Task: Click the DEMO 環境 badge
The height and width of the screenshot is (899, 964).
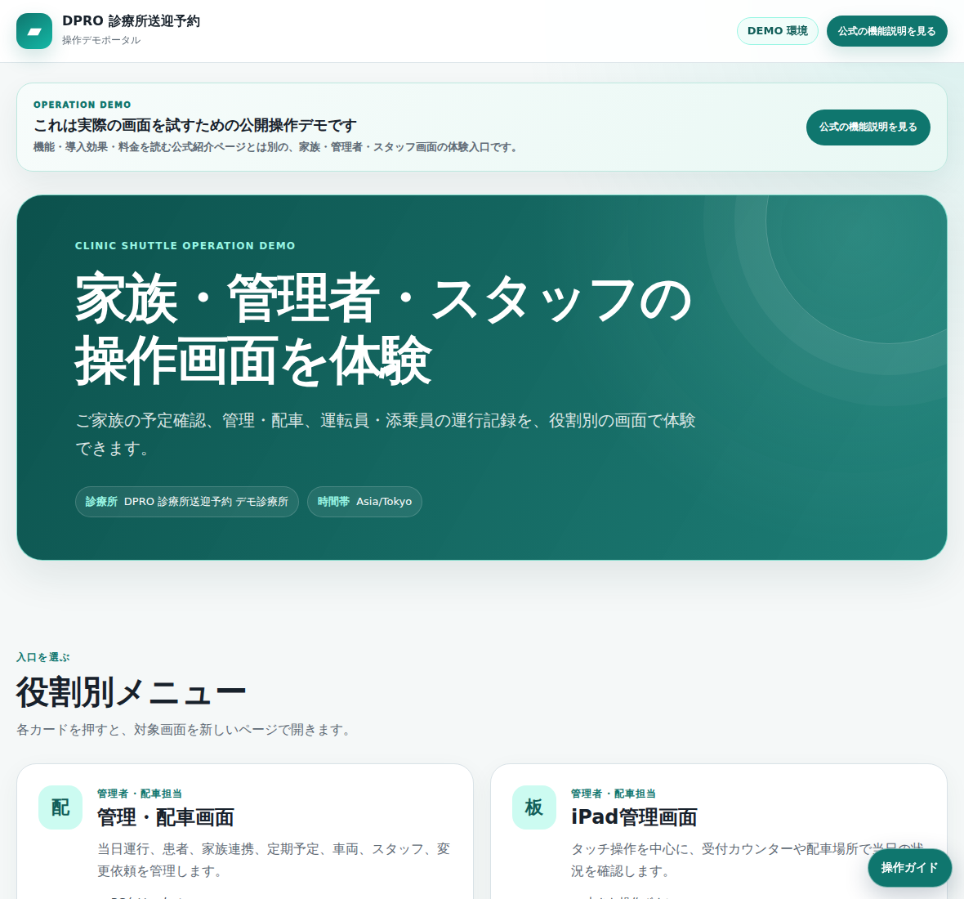Action: [778, 31]
